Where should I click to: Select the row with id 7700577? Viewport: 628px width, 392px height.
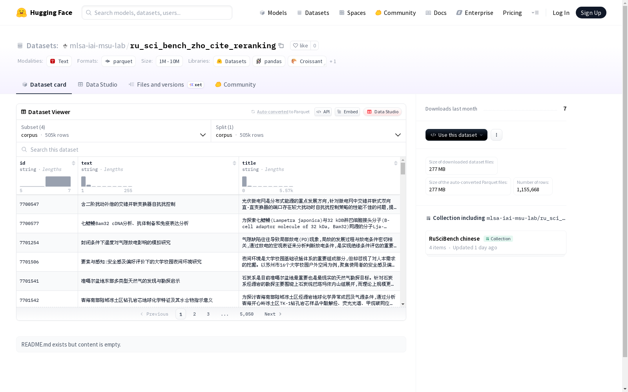coord(208,223)
